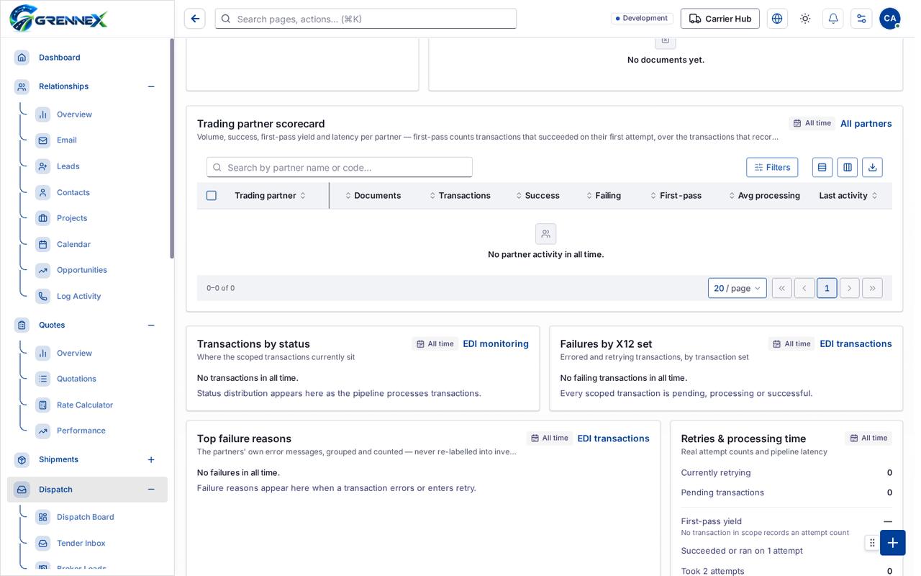Image resolution: width=921 pixels, height=576 pixels.
Task: Open the Email sidebar item
Action: tap(66, 140)
